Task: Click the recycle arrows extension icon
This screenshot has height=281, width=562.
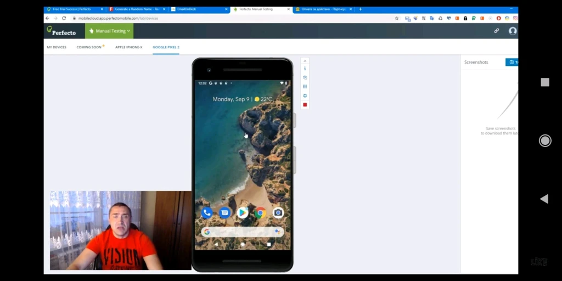Action: tap(440, 18)
